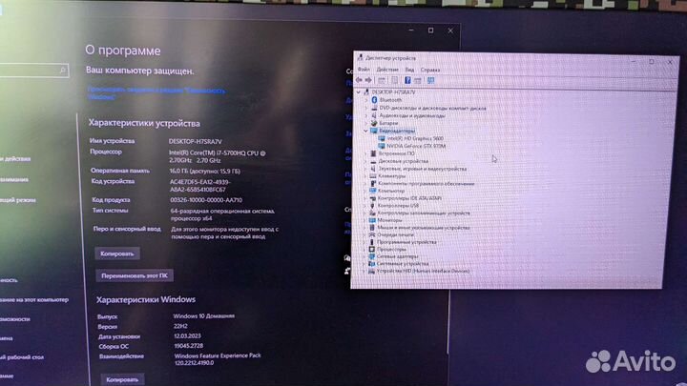The height and width of the screenshot is (386, 687).
Task: Select the DVD drives category icon
Action: point(374,108)
